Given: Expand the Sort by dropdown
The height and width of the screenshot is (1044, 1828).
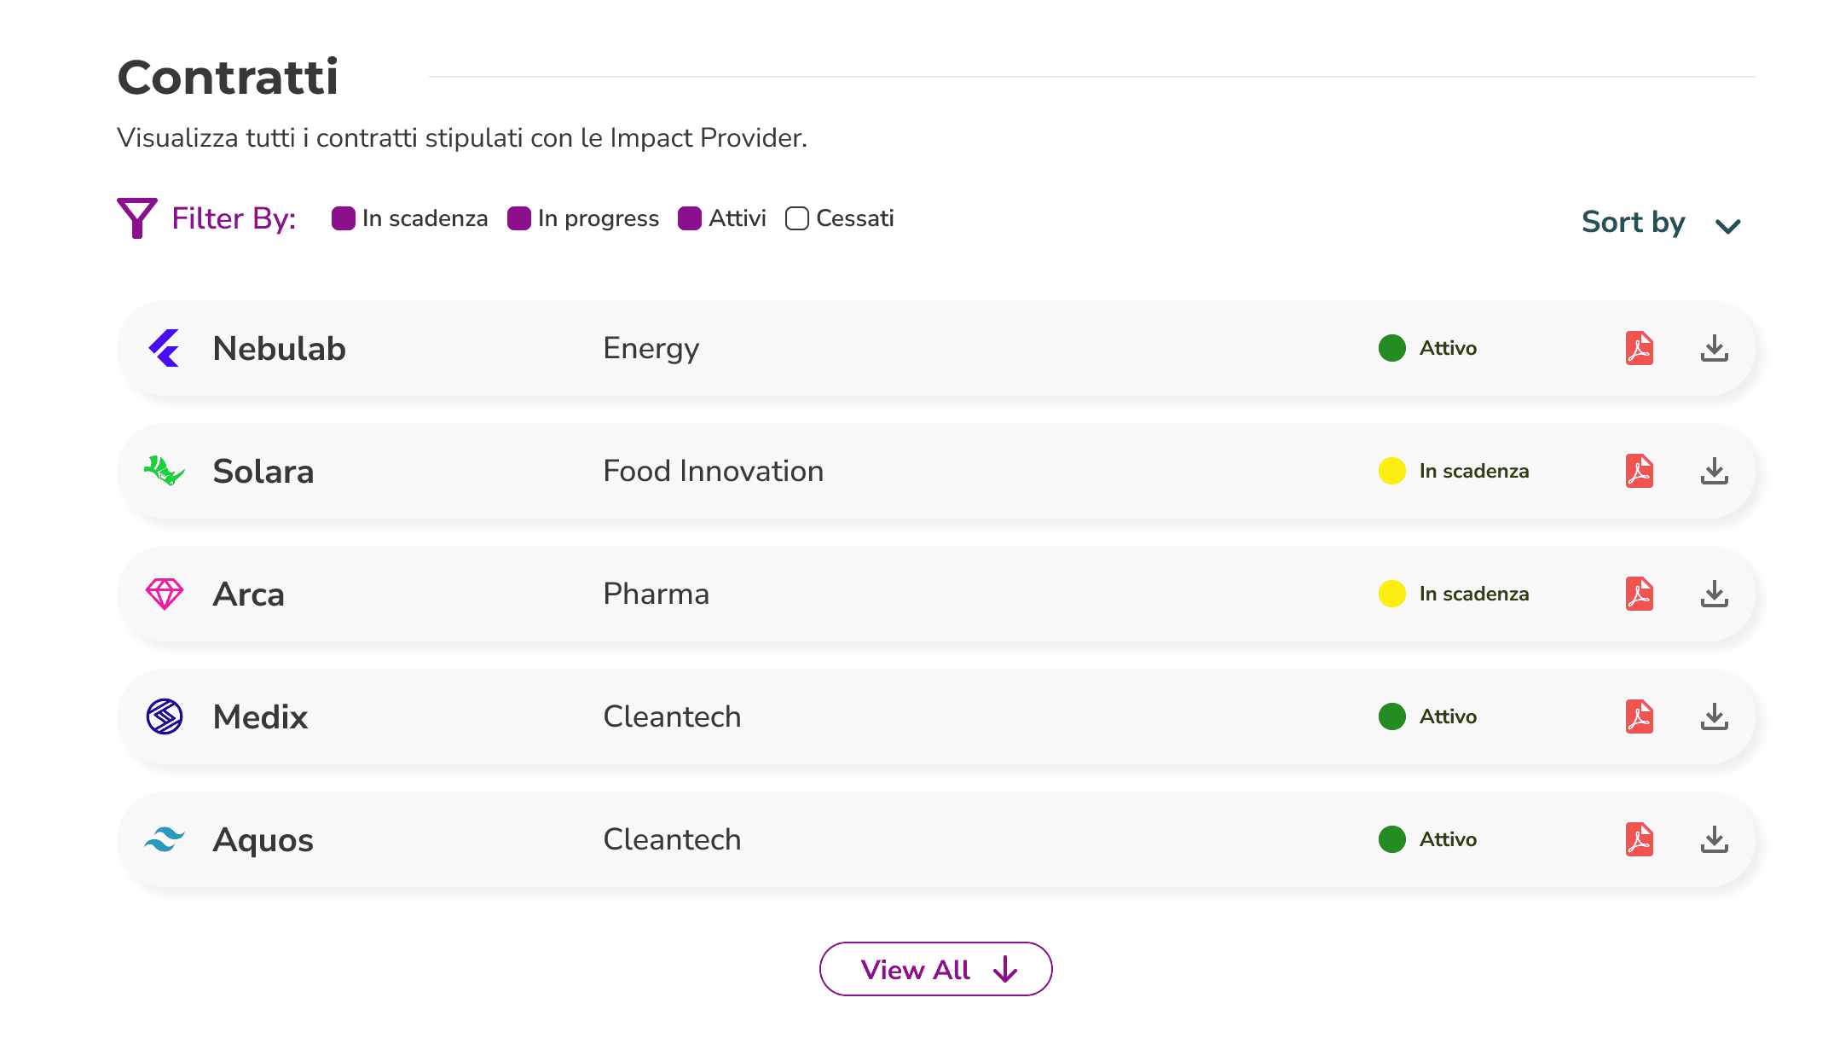Looking at the screenshot, I should point(1633,222).
